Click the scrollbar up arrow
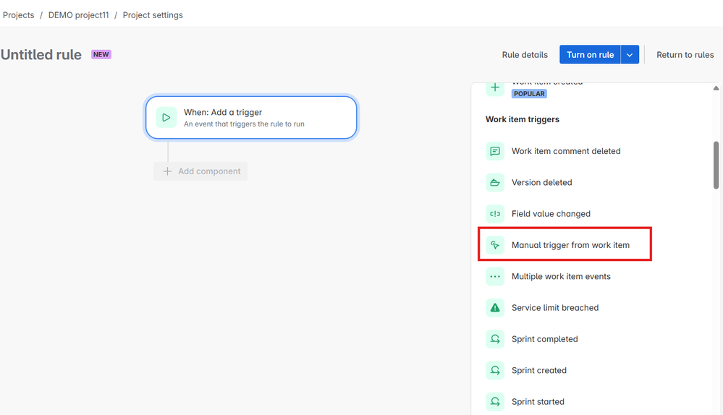This screenshot has width=723, height=415. point(716,88)
